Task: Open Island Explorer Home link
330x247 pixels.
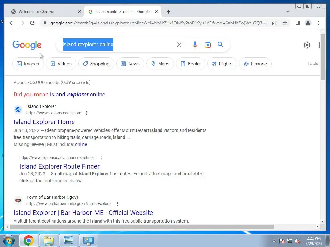Action: pyautogui.click(x=44, y=122)
